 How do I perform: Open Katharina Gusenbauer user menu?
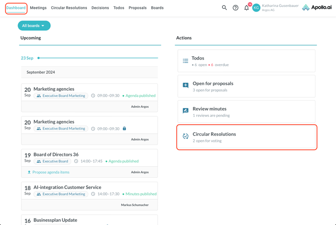pos(280,6)
